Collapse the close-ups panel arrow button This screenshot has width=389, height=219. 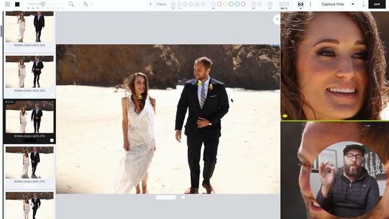[277, 19]
